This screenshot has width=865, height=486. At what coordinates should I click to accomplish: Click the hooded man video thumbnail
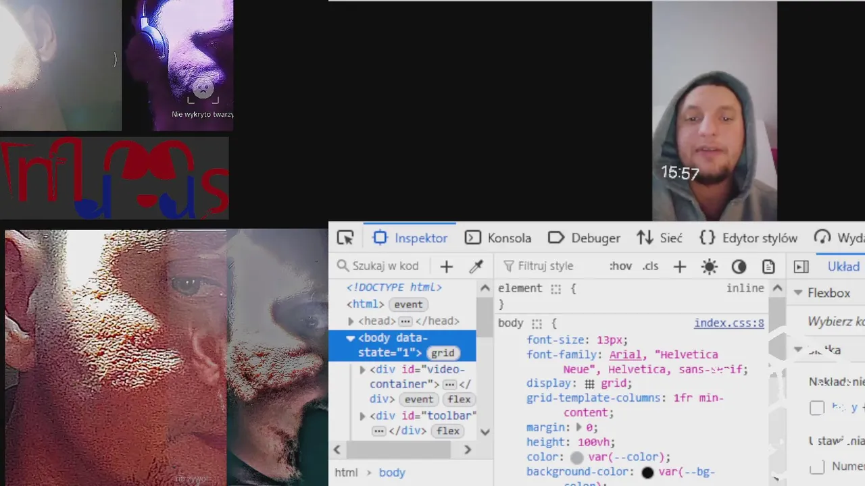click(714, 111)
